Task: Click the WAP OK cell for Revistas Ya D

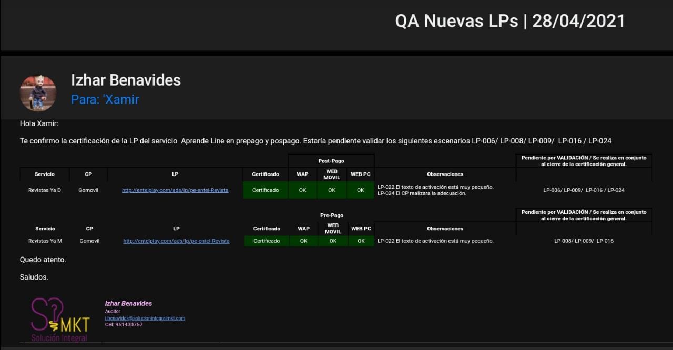Action: [302, 190]
